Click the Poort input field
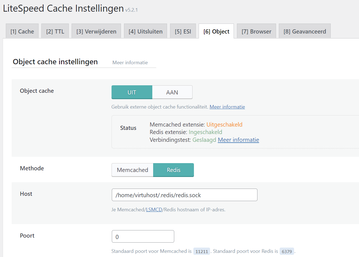 click(143, 237)
